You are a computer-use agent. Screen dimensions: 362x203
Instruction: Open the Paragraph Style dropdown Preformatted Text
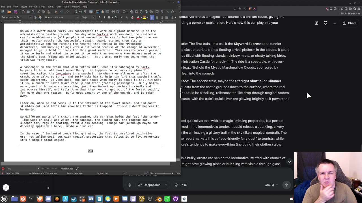tap(31, 17)
